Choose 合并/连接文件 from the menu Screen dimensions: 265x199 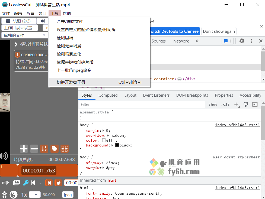pyautogui.click(x=99, y=22)
